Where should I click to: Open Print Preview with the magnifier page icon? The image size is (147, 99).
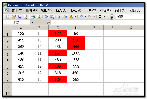pyautogui.click(x=39, y=17)
